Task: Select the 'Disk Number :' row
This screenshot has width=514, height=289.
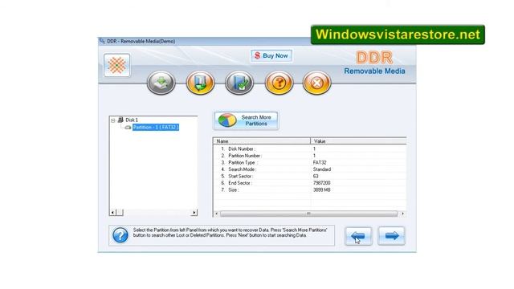Action: pyautogui.click(x=309, y=149)
